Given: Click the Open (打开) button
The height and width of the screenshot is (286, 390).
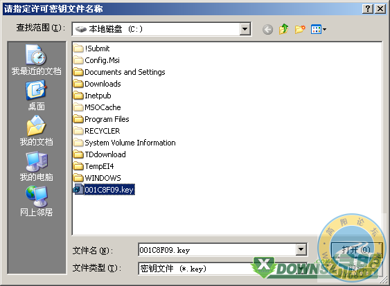Looking at the screenshot, I should point(356,250).
